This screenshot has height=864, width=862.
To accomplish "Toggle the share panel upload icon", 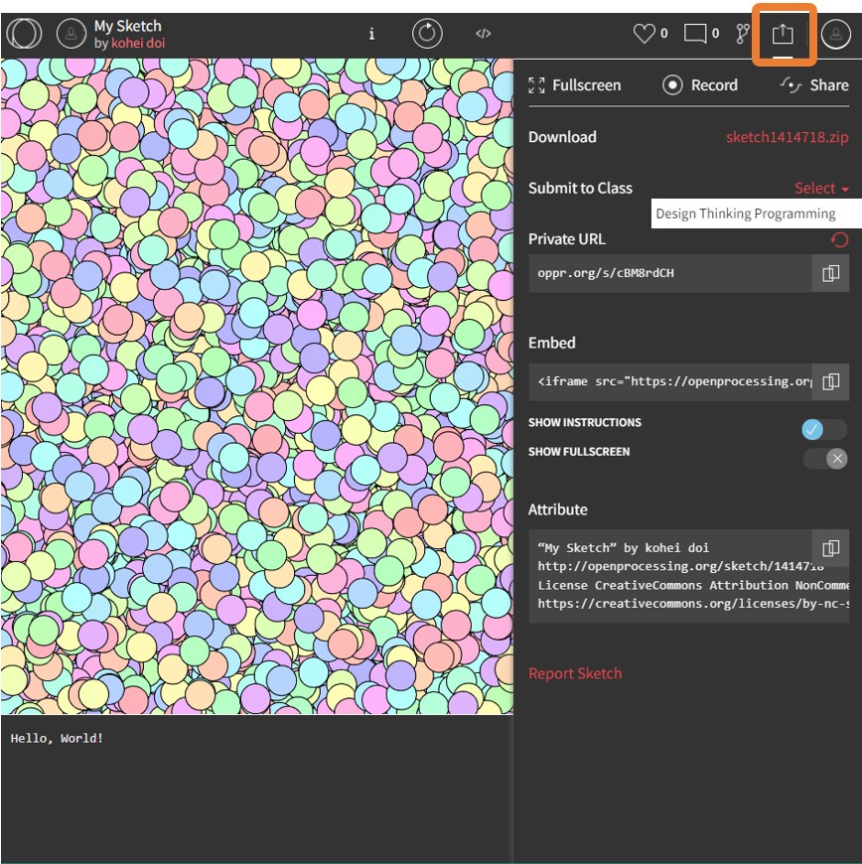I will coord(783,34).
